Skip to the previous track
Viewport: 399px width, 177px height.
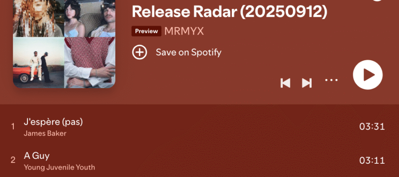point(285,83)
